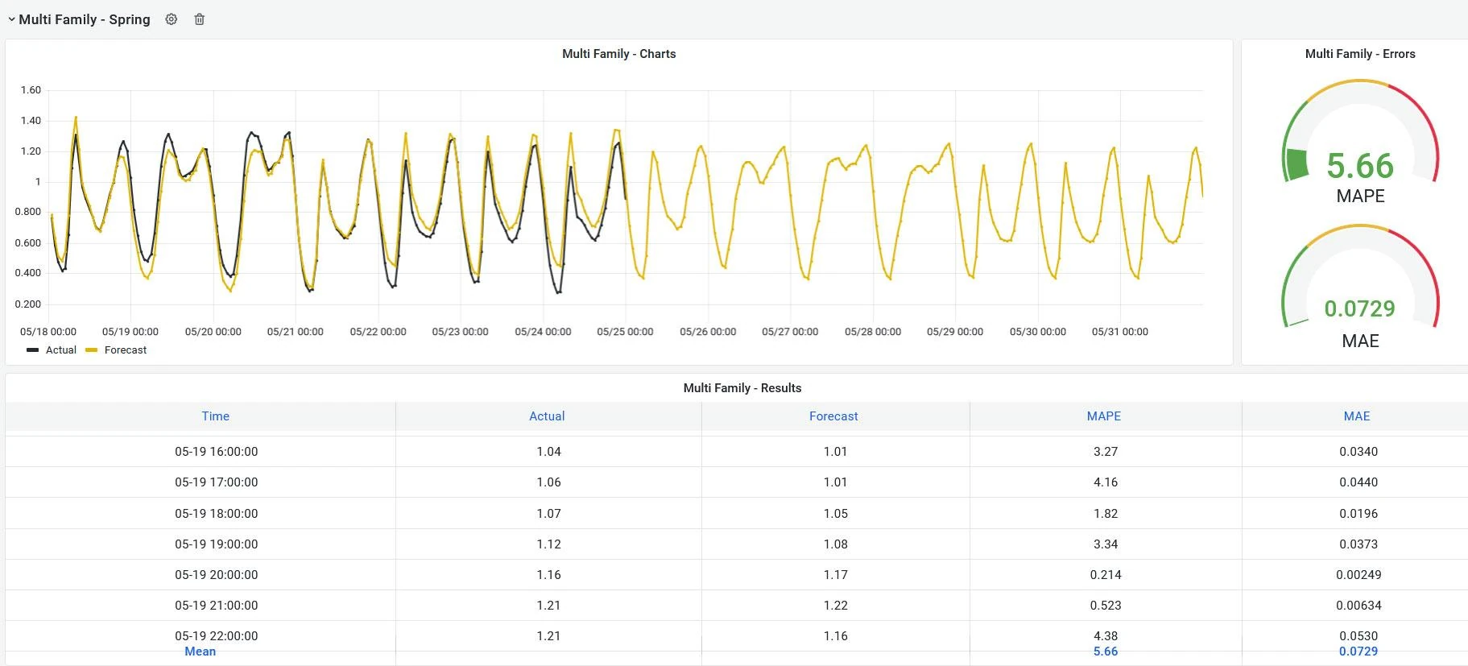Select the time cell 05-19 20:00:00
1468x666 pixels.
pyautogui.click(x=217, y=575)
